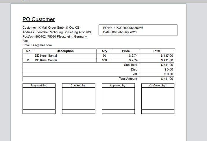Click 'DD Kursi Santai' in row 2
The image size is (207, 141).
(x=46, y=60)
